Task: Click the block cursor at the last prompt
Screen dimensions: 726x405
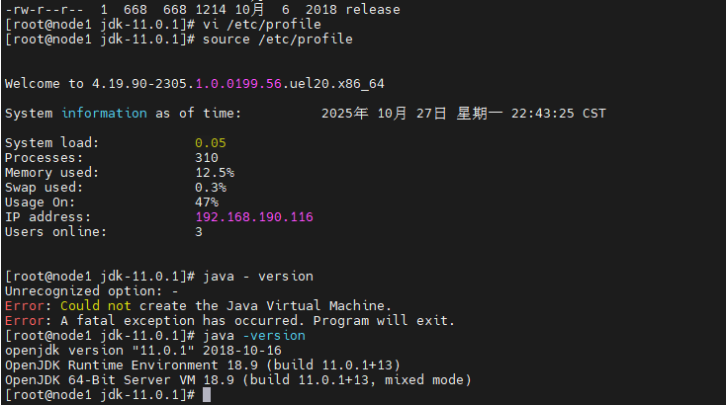Action: point(206,395)
